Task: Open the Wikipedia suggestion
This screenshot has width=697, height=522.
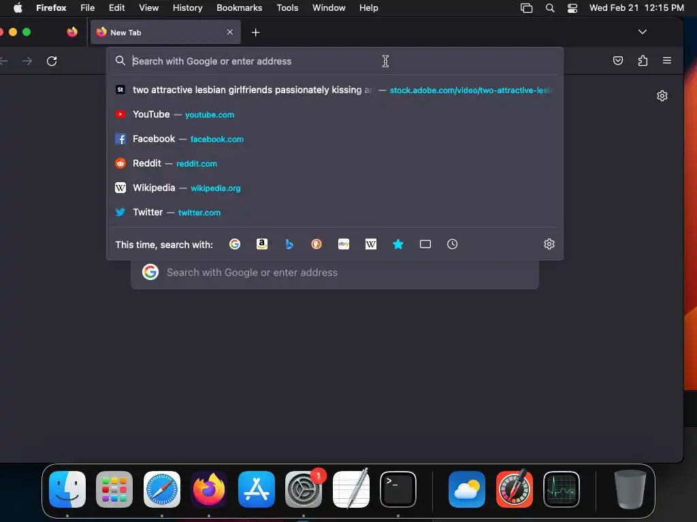Action: click(335, 188)
